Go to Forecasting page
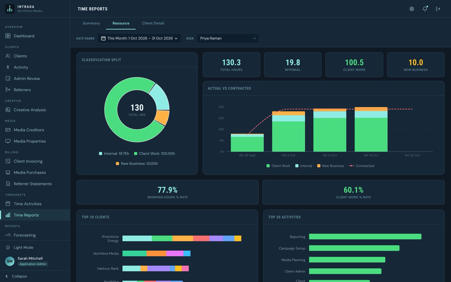Screen dimensions: 451x282 pos(35,235)
